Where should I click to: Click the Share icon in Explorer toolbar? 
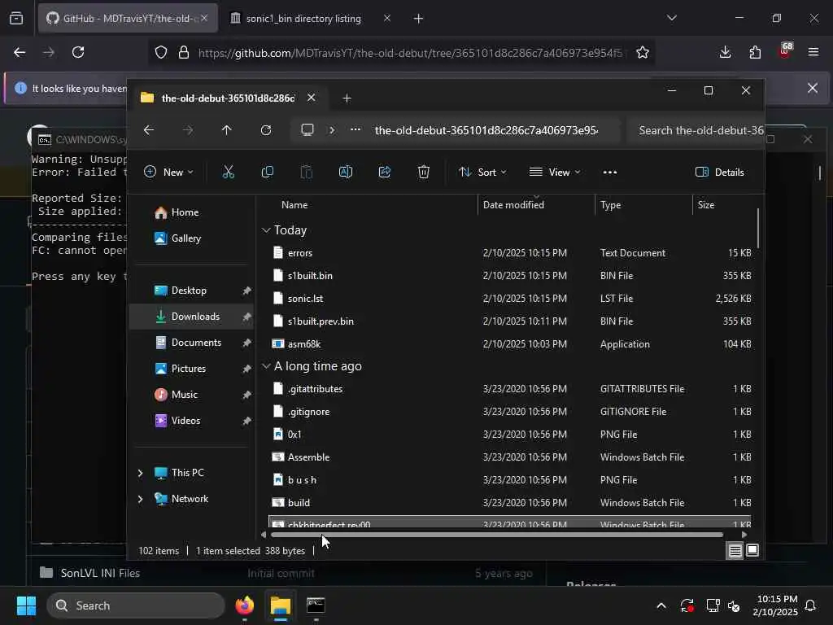[x=385, y=172]
